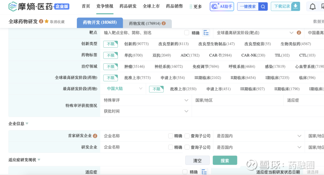Enable 查询子公司 for 研发企业
The image size is (324, 175).
[x=187, y=147]
